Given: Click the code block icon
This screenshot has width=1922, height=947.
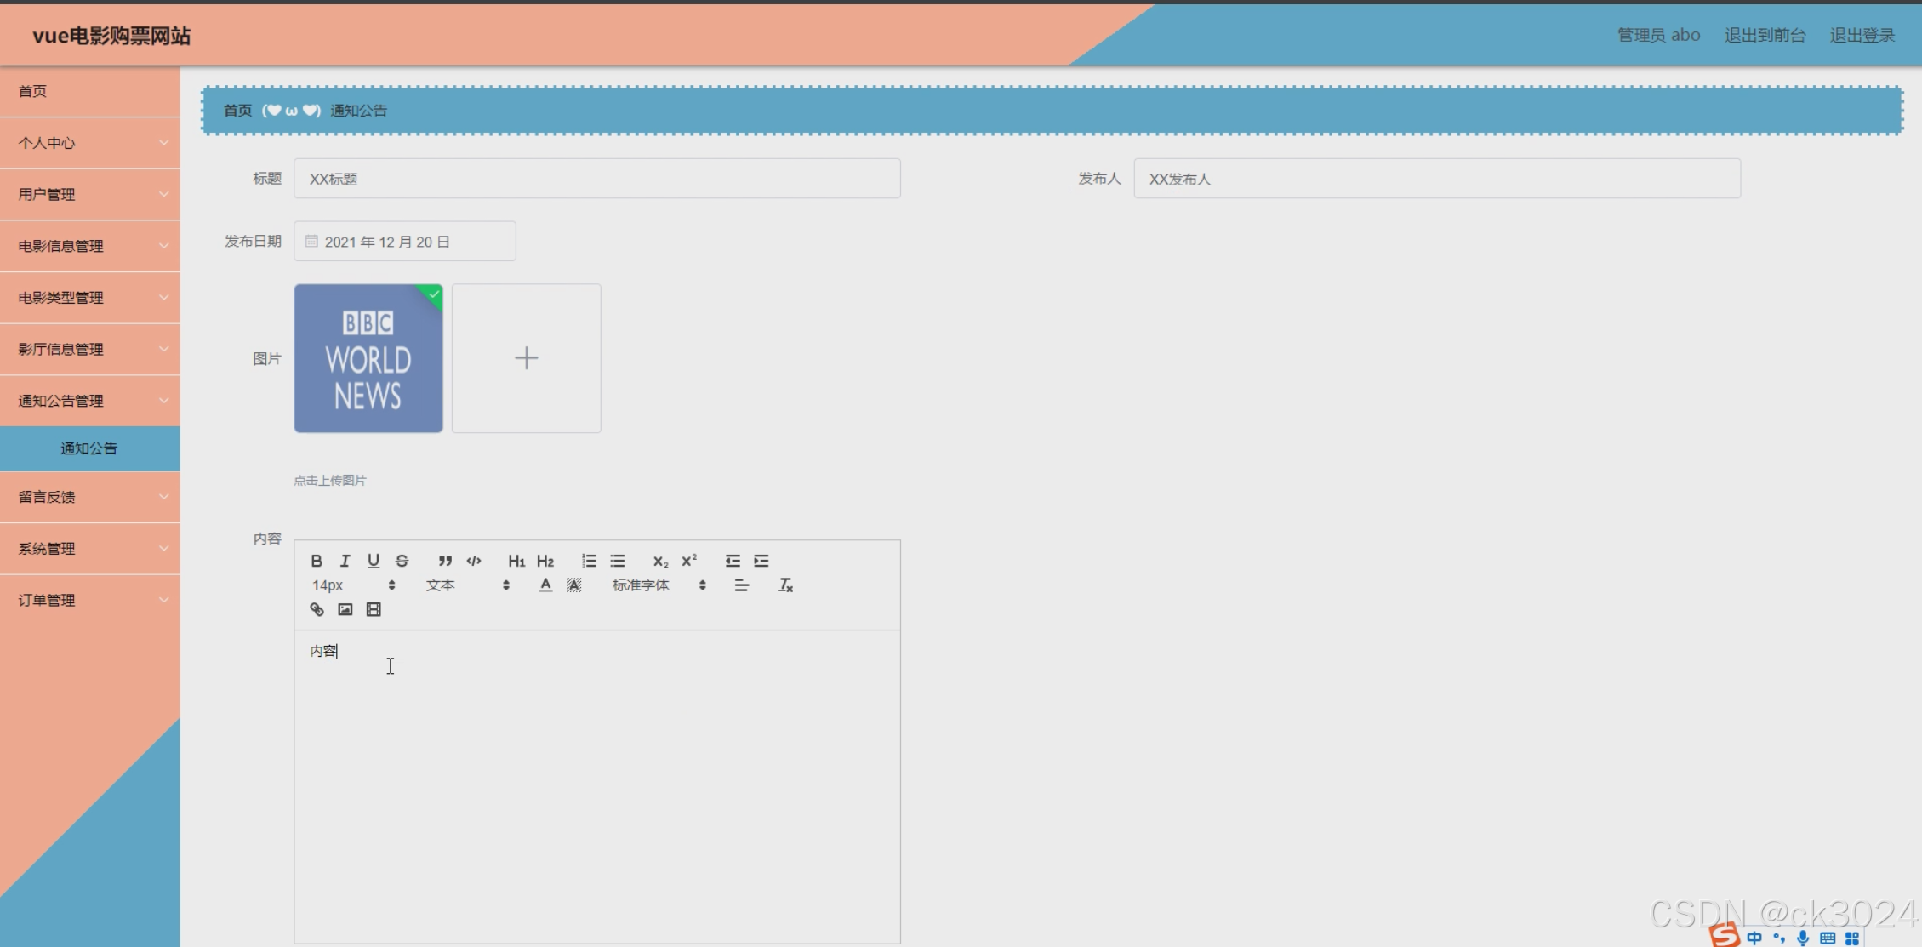Looking at the screenshot, I should pos(474,561).
